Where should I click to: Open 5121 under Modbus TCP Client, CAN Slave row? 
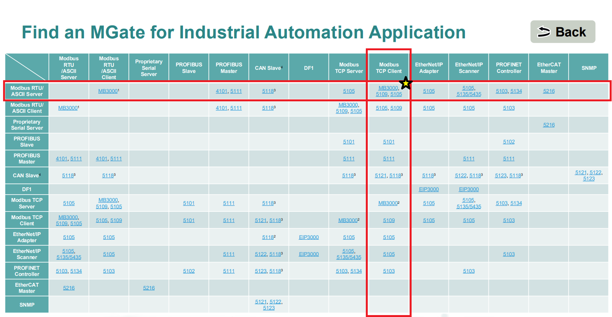point(381,175)
